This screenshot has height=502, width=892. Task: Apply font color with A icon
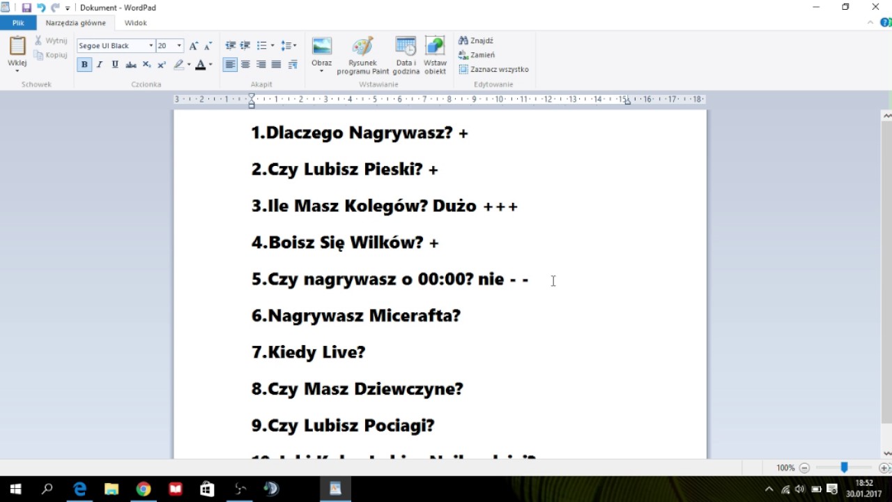pyautogui.click(x=201, y=65)
